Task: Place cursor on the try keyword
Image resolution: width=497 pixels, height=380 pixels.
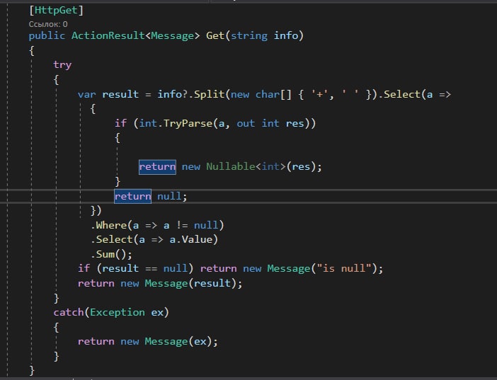Action: (62, 64)
